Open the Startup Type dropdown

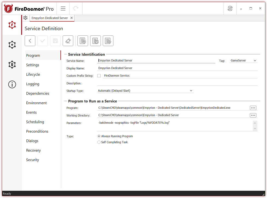point(191,90)
